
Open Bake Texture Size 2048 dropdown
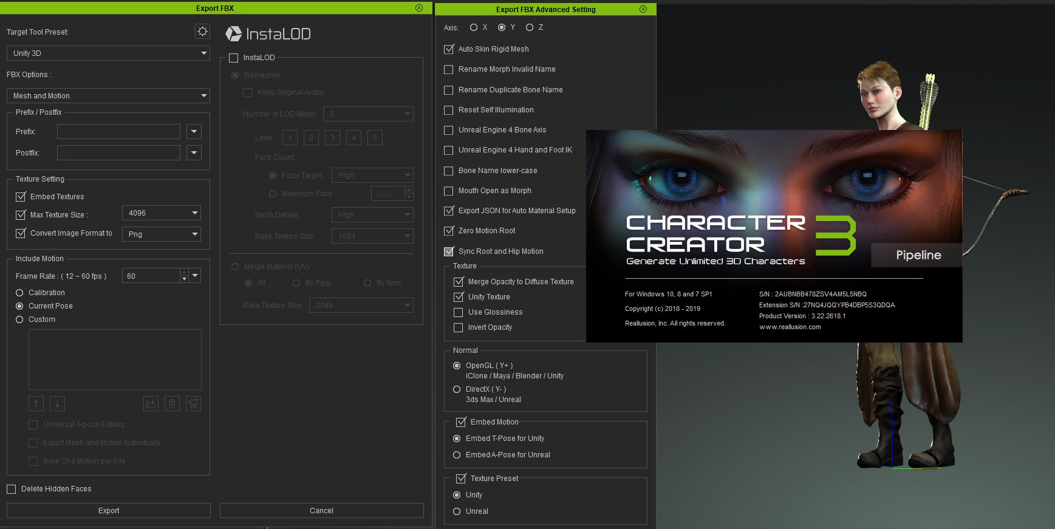(361, 305)
